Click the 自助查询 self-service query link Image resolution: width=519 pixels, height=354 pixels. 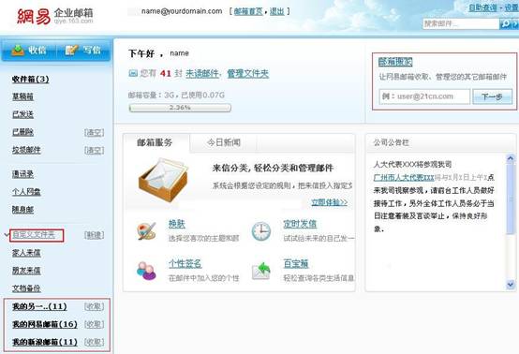click(482, 7)
